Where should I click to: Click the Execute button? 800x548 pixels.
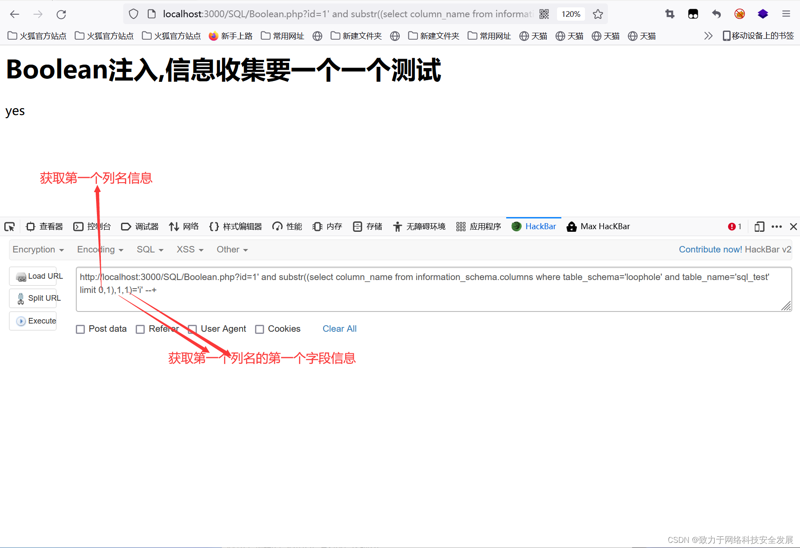coord(33,321)
